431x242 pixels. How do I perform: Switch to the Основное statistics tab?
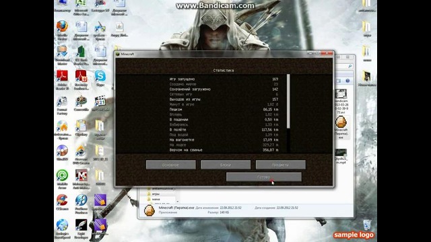click(170, 165)
